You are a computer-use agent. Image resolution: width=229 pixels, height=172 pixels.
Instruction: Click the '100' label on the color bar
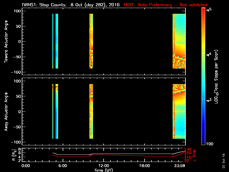pyautogui.click(x=210, y=144)
